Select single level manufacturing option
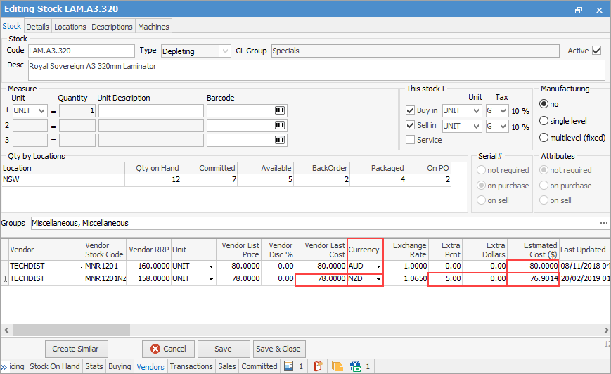This screenshot has height=374, width=611. pyautogui.click(x=544, y=121)
